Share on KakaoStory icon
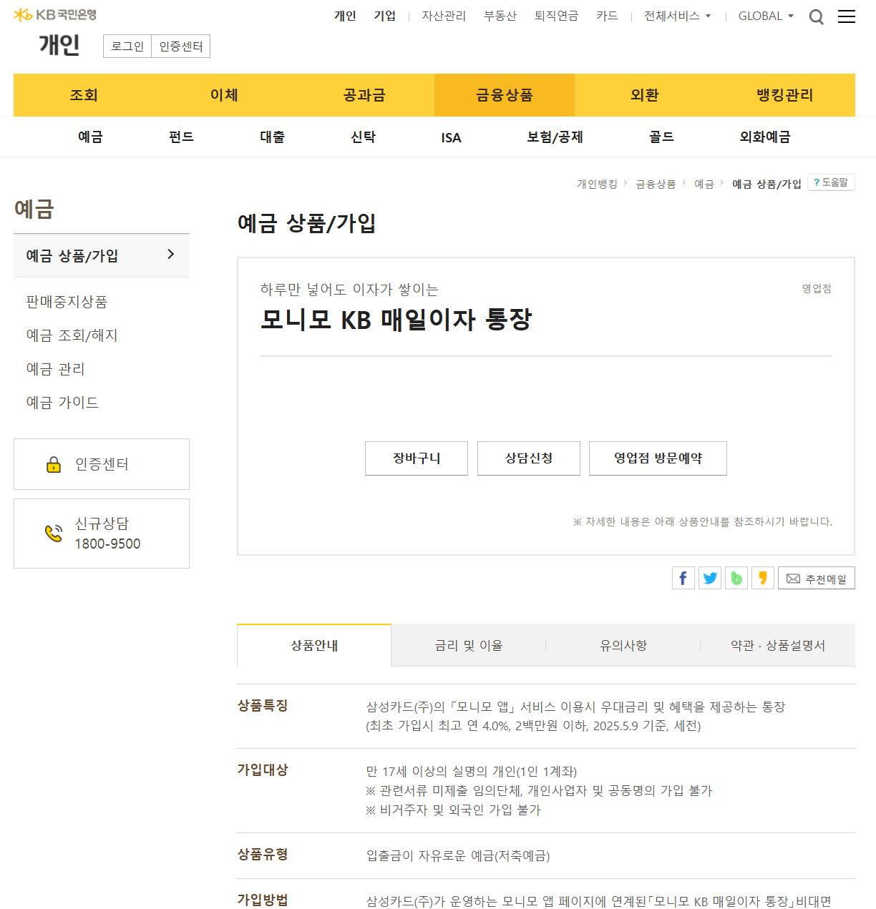The image size is (876, 909). point(763,578)
